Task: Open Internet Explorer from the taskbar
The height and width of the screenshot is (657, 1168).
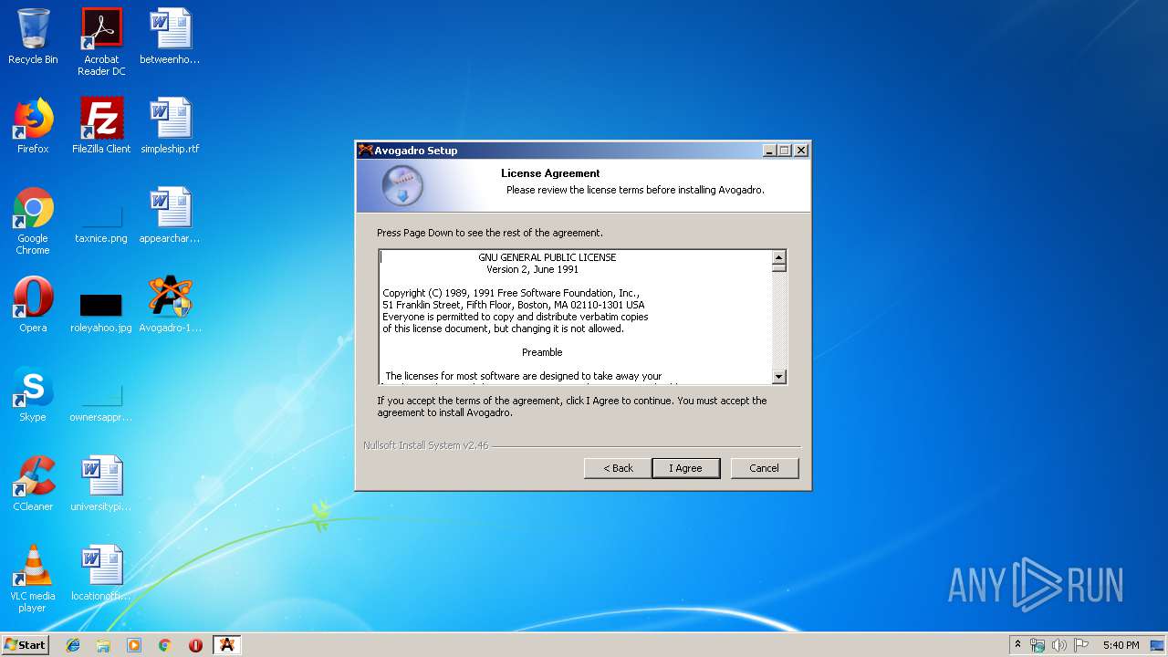Action: click(x=73, y=645)
